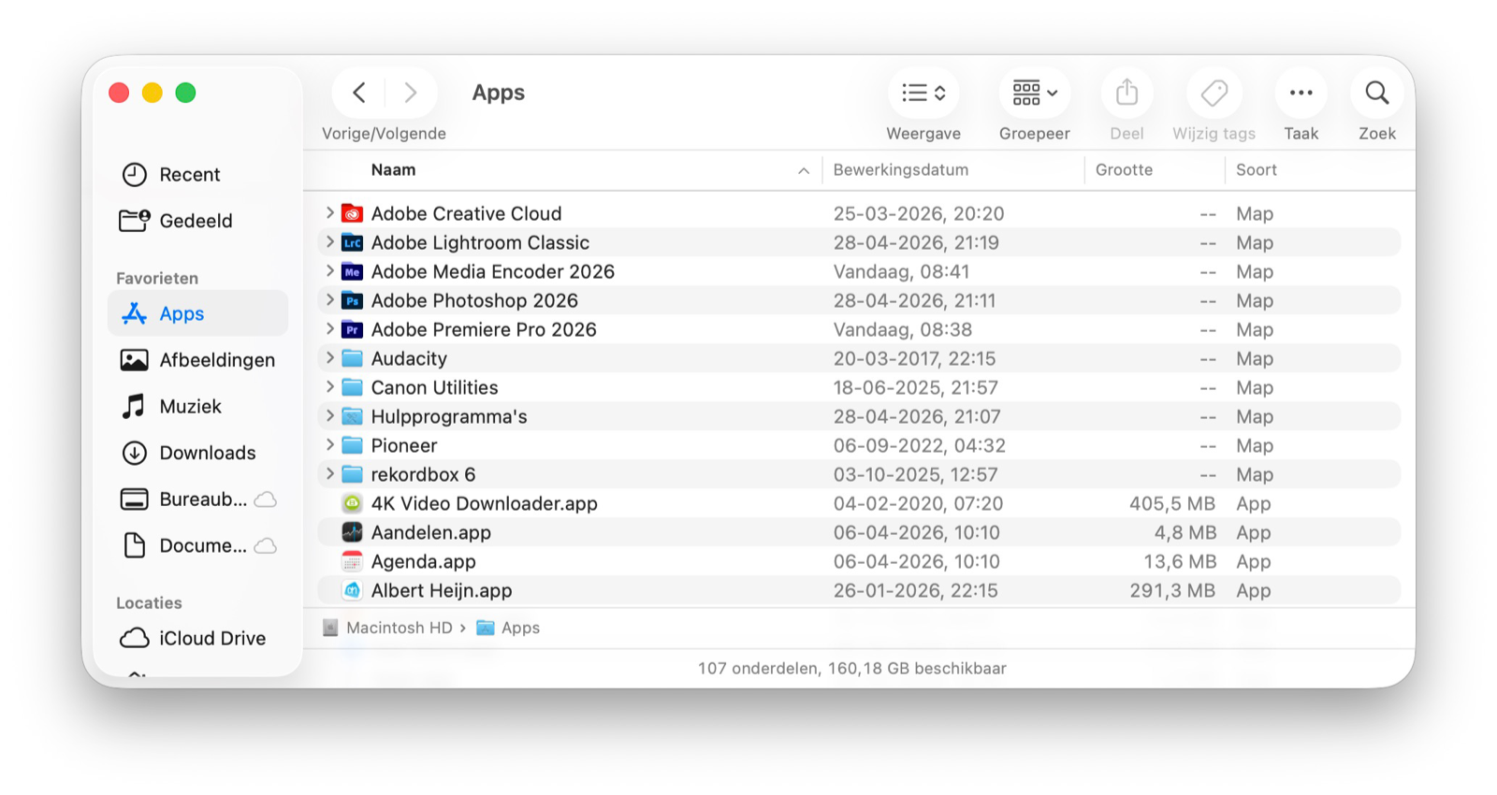This screenshot has height=795, width=1497.
Task: Expand the Canon Utilities folder
Action: (x=329, y=387)
